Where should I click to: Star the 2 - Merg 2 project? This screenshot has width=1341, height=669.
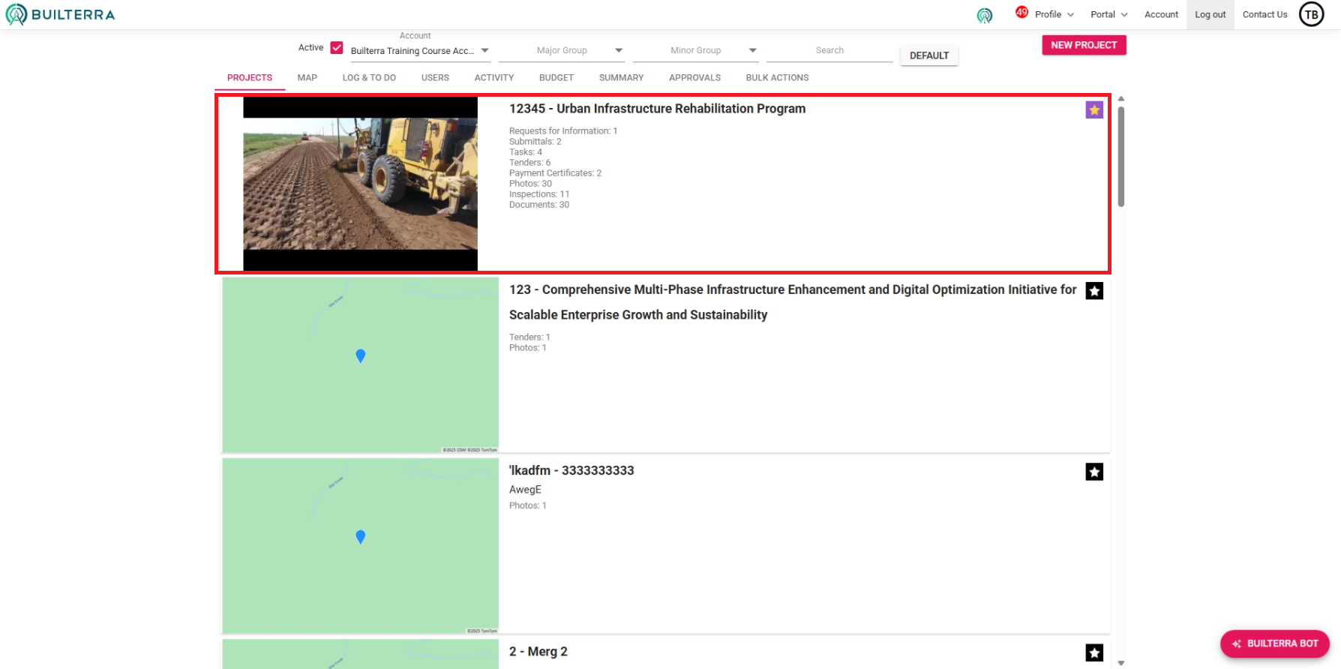coord(1094,652)
